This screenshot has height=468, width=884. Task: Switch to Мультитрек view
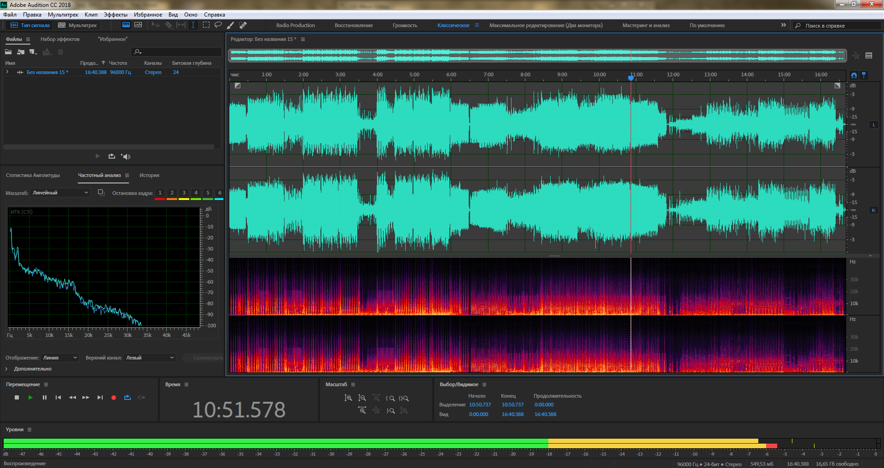click(x=78, y=25)
